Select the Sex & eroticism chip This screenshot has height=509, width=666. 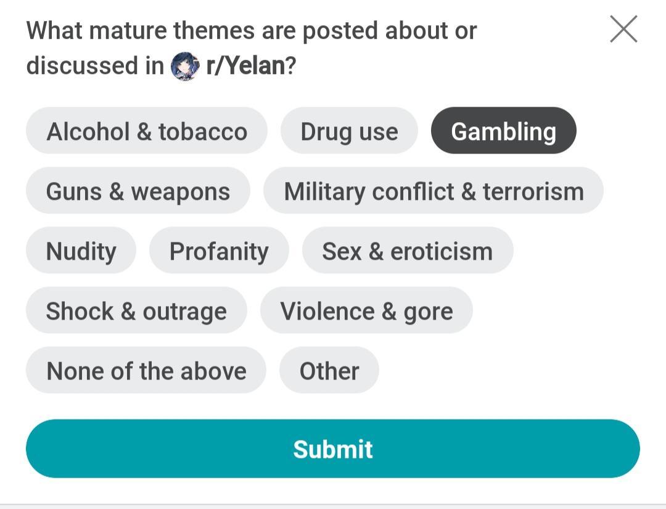[x=407, y=251]
